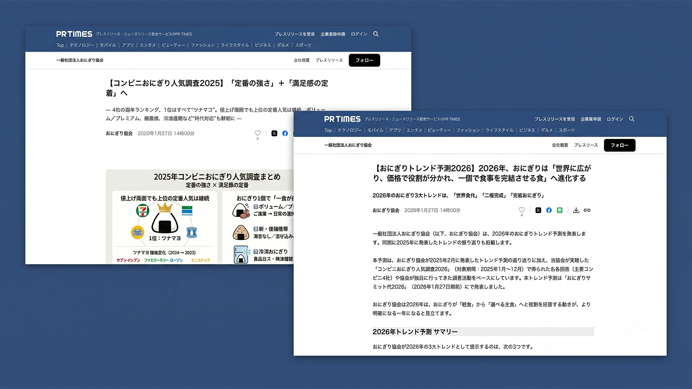Select テクノロジー category in the back window
This screenshot has height=389, width=692.
point(82,45)
